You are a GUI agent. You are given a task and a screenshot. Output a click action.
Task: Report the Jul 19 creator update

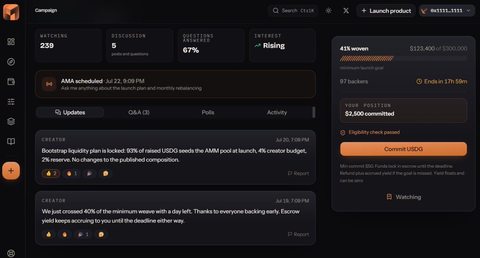click(298, 234)
